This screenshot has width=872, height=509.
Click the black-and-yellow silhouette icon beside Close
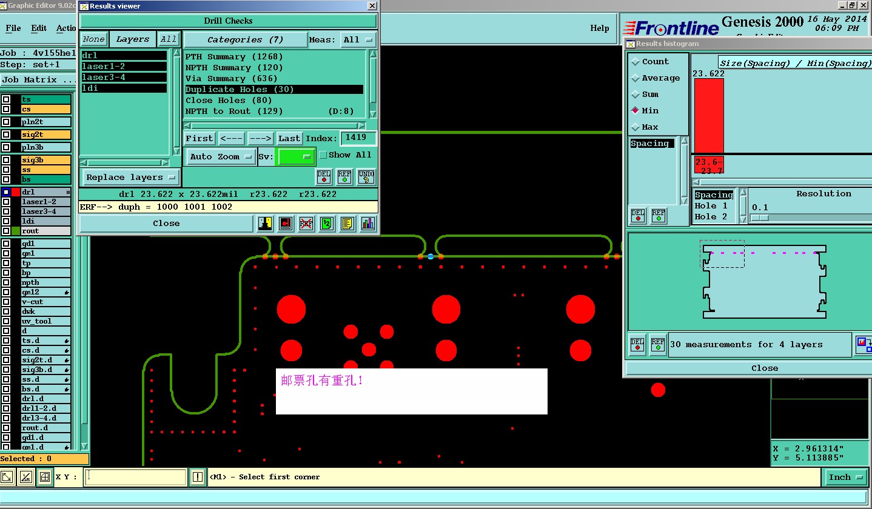click(x=265, y=224)
